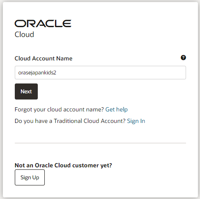This screenshot has height=199, width=200.
Task: Click the Cloud text under the logo
Action: tap(24, 35)
